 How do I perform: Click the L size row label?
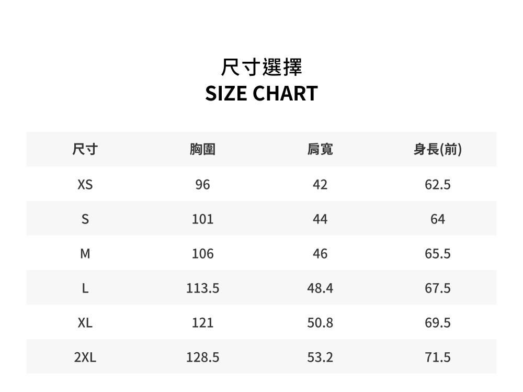pyautogui.click(x=85, y=288)
